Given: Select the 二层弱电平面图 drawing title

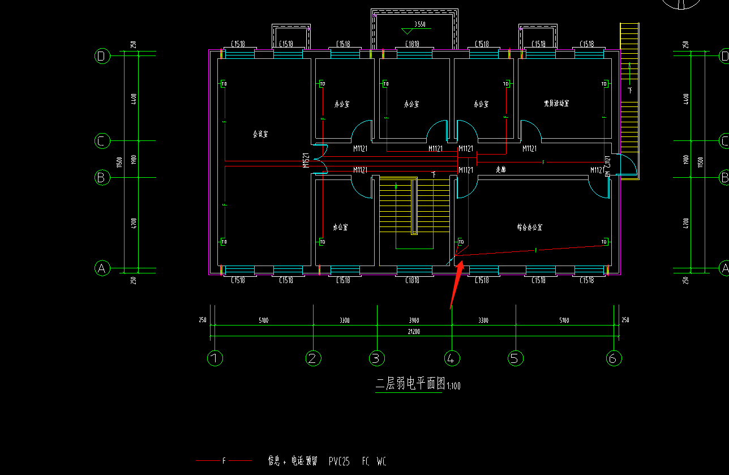Looking at the screenshot, I should click(410, 384).
